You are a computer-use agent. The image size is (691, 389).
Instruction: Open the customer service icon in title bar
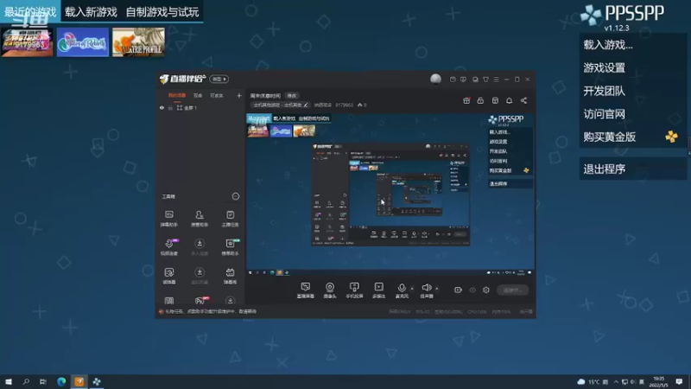475,80
